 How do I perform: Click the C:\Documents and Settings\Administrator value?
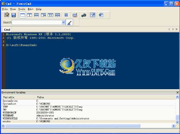[x=63, y=118]
